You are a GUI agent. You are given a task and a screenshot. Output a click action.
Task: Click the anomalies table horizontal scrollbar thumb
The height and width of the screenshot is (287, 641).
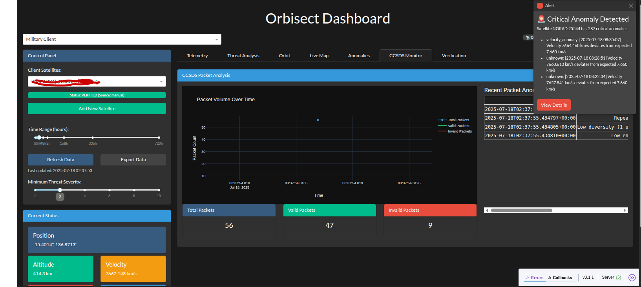click(521, 211)
